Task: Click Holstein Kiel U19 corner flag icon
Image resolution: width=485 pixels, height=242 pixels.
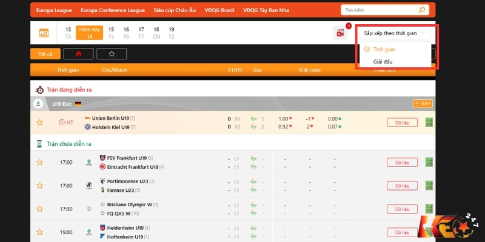Action: tap(253, 126)
